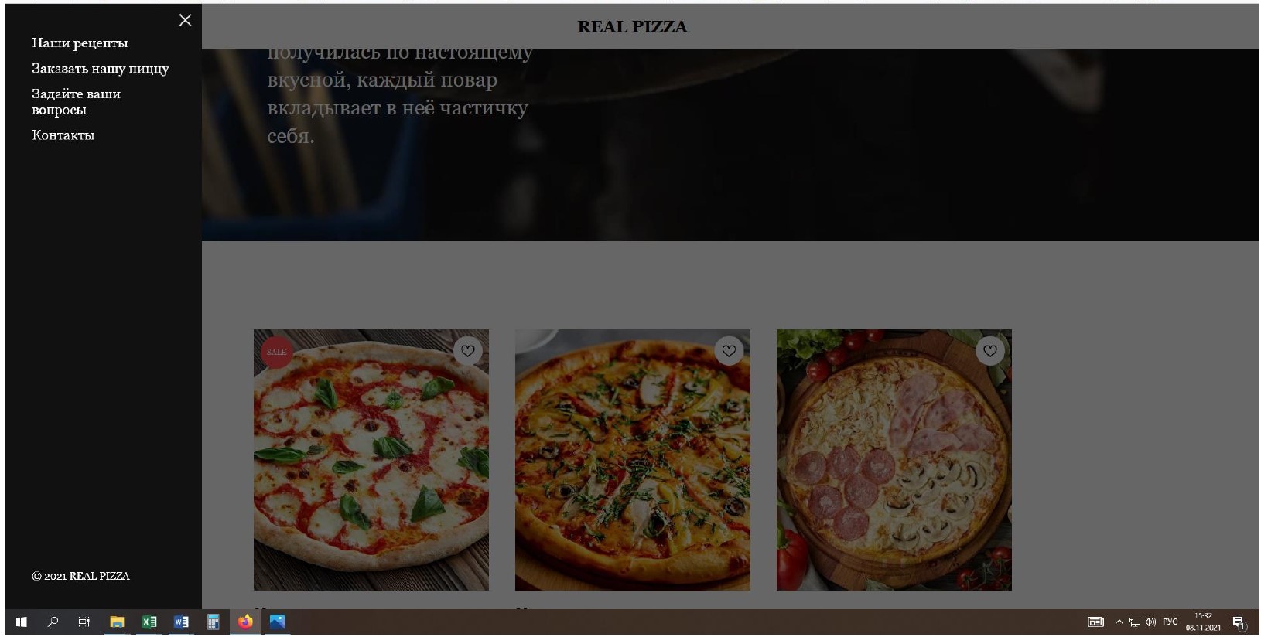
Task: Toggle favorite heart on the middle pizza
Action: tap(729, 351)
